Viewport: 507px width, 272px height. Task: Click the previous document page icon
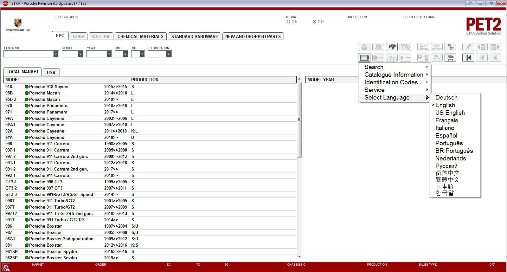pos(482,47)
